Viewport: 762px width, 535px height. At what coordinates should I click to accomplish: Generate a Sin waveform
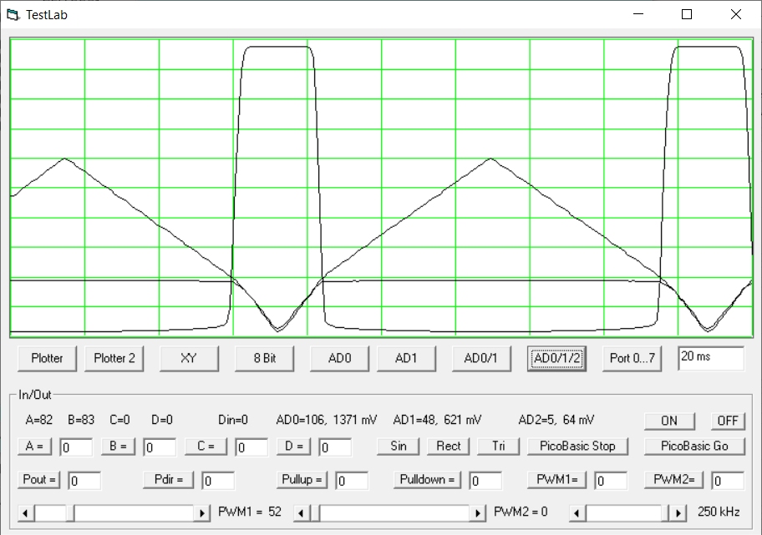click(399, 446)
